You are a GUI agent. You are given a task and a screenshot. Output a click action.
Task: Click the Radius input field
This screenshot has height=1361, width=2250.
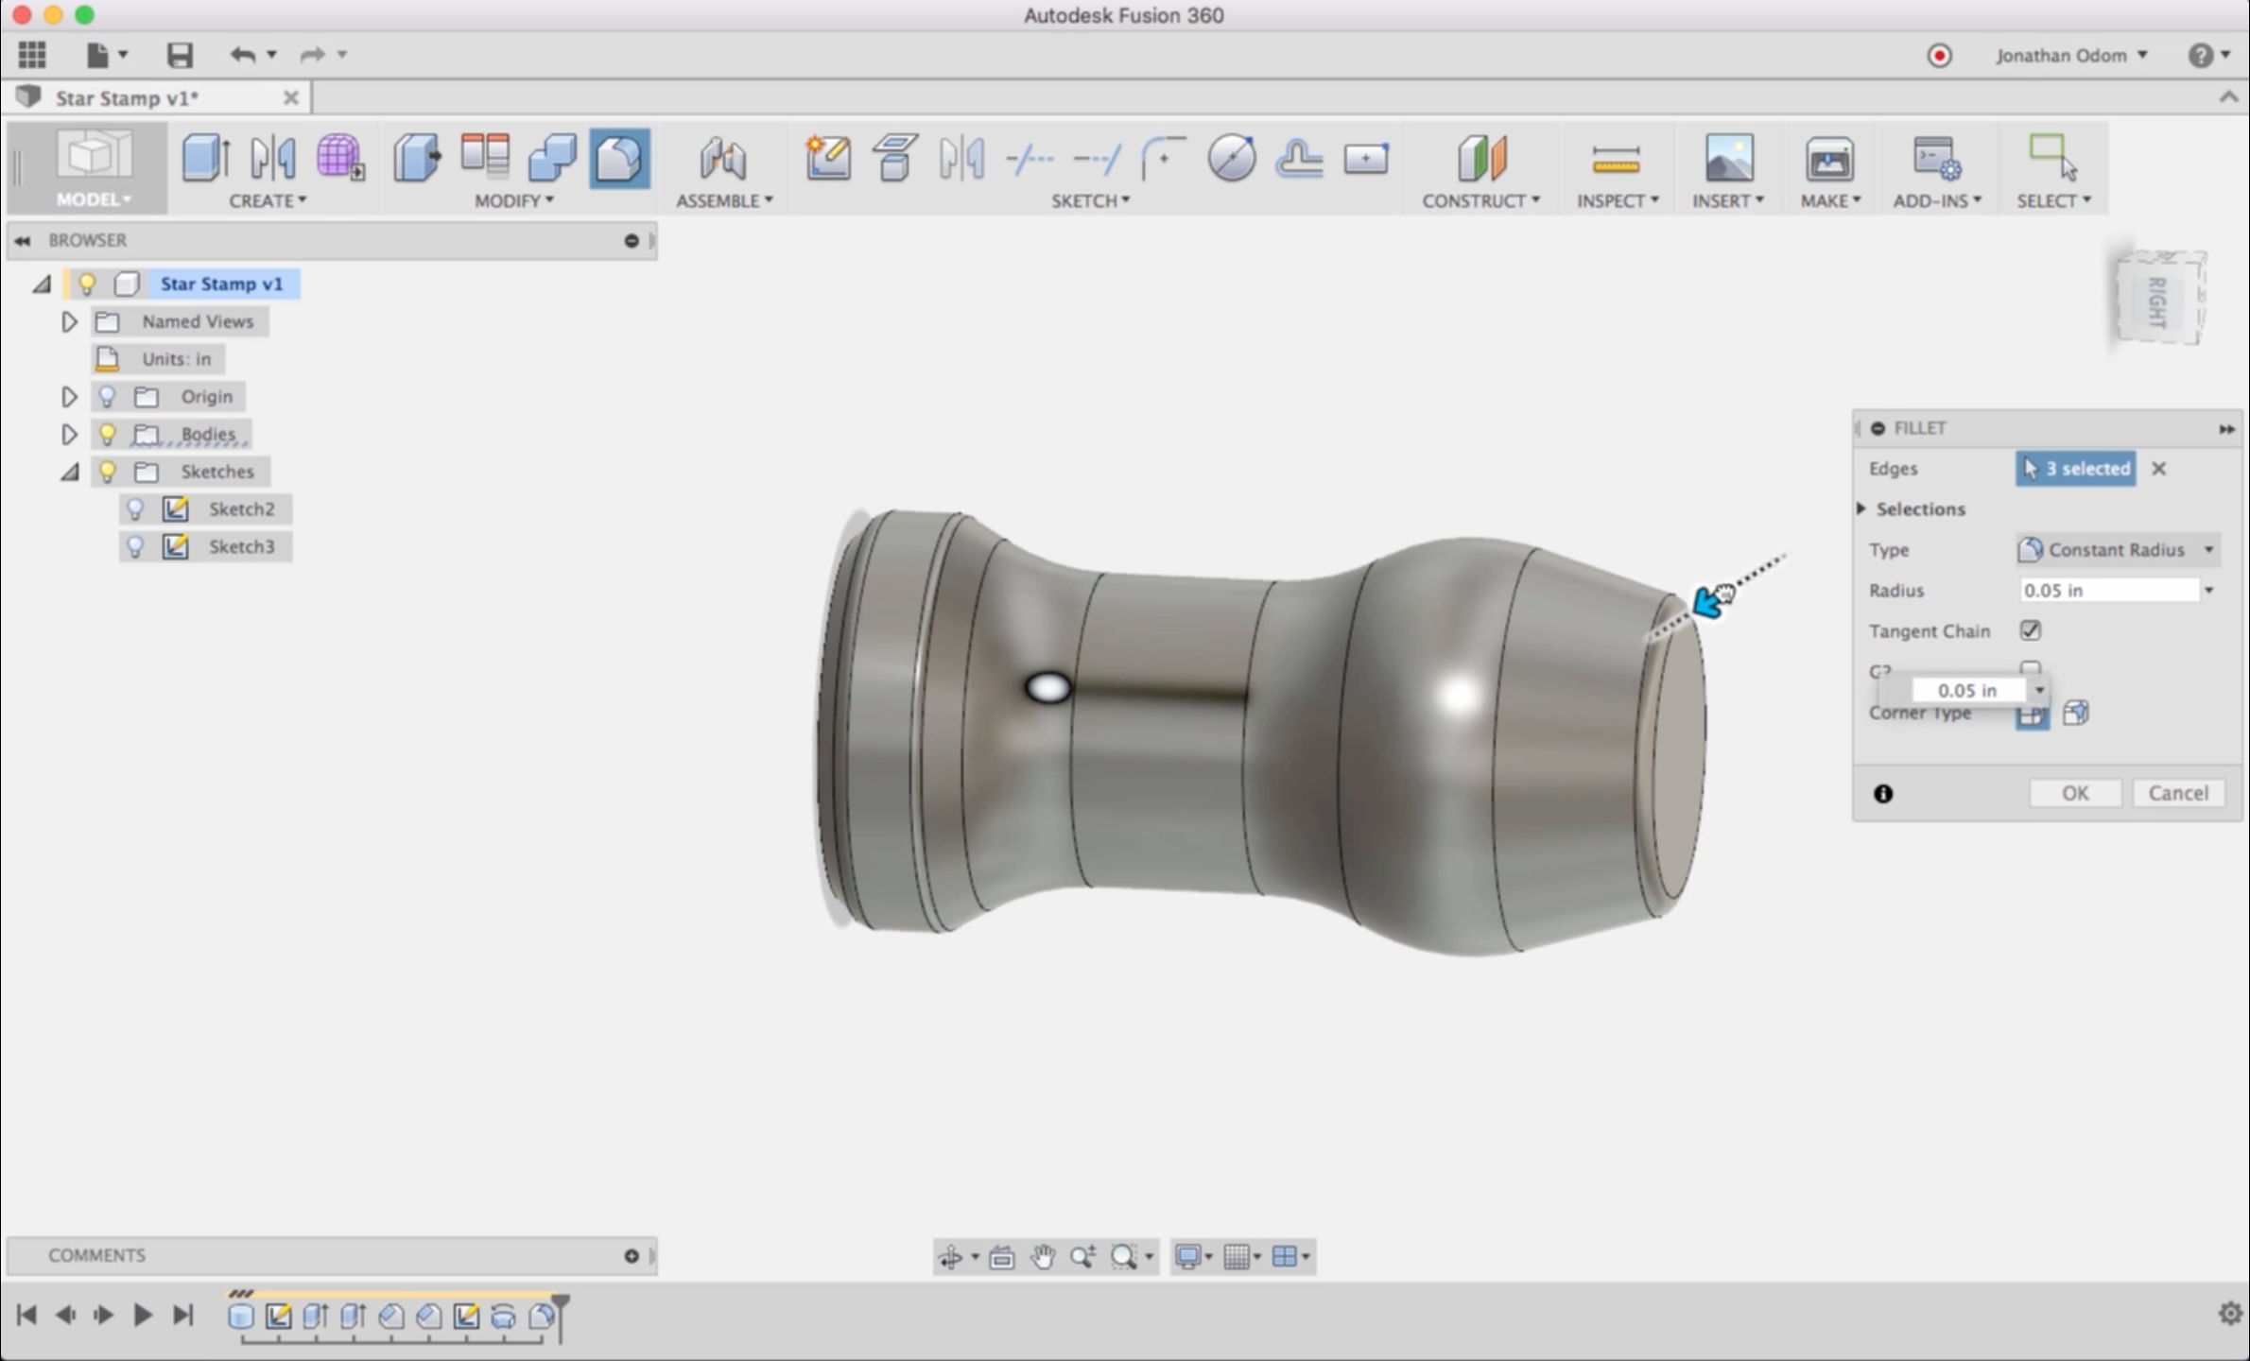pyautogui.click(x=2108, y=591)
